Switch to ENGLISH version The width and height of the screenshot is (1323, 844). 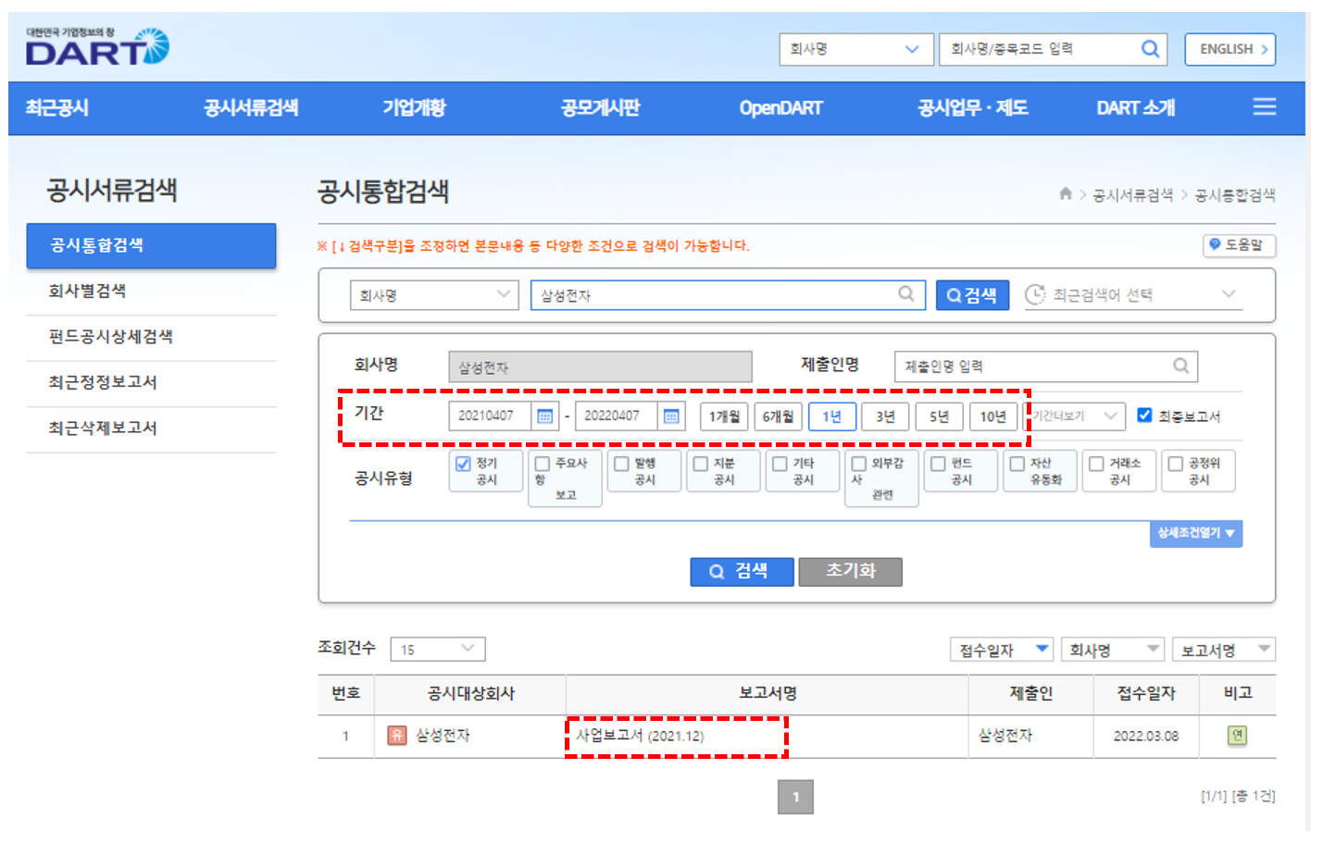(x=1229, y=49)
